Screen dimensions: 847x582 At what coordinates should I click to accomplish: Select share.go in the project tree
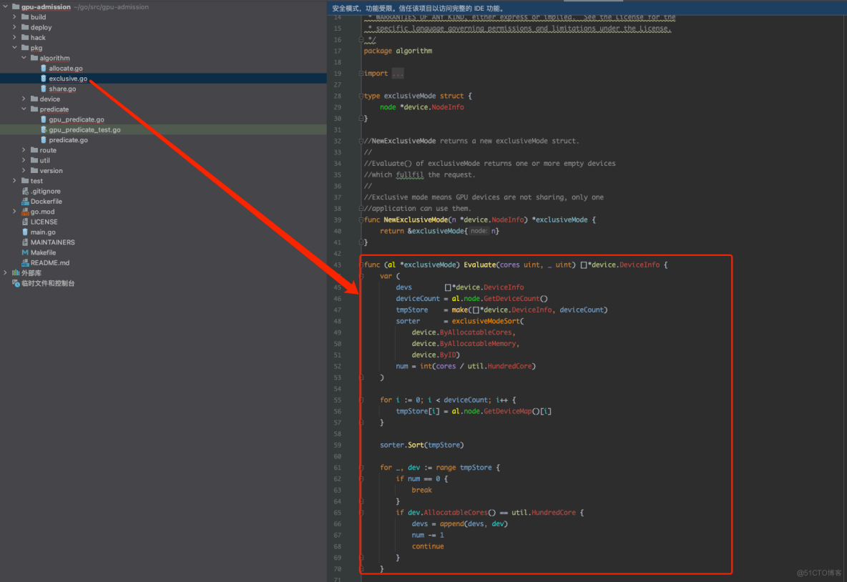tap(62, 89)
